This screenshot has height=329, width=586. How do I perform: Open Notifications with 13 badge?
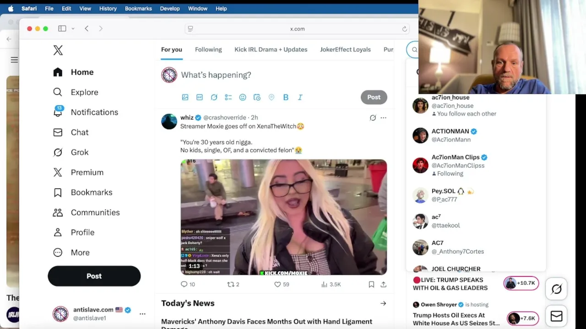tap(86, 112)
